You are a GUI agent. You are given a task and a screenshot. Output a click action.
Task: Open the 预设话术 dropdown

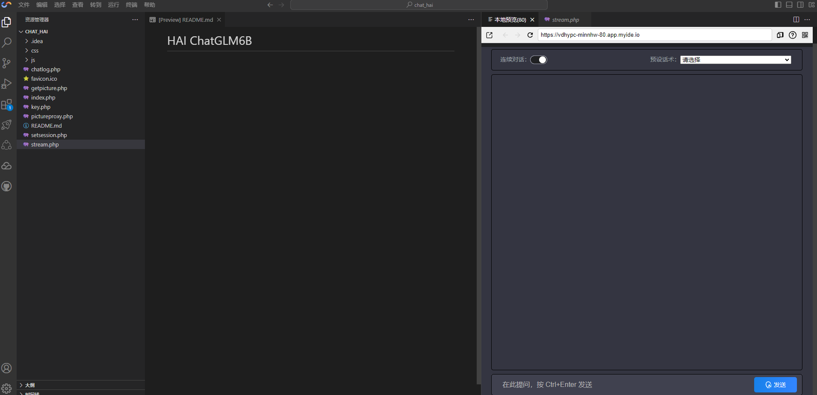pyautogui.click(x=736, y=60)
